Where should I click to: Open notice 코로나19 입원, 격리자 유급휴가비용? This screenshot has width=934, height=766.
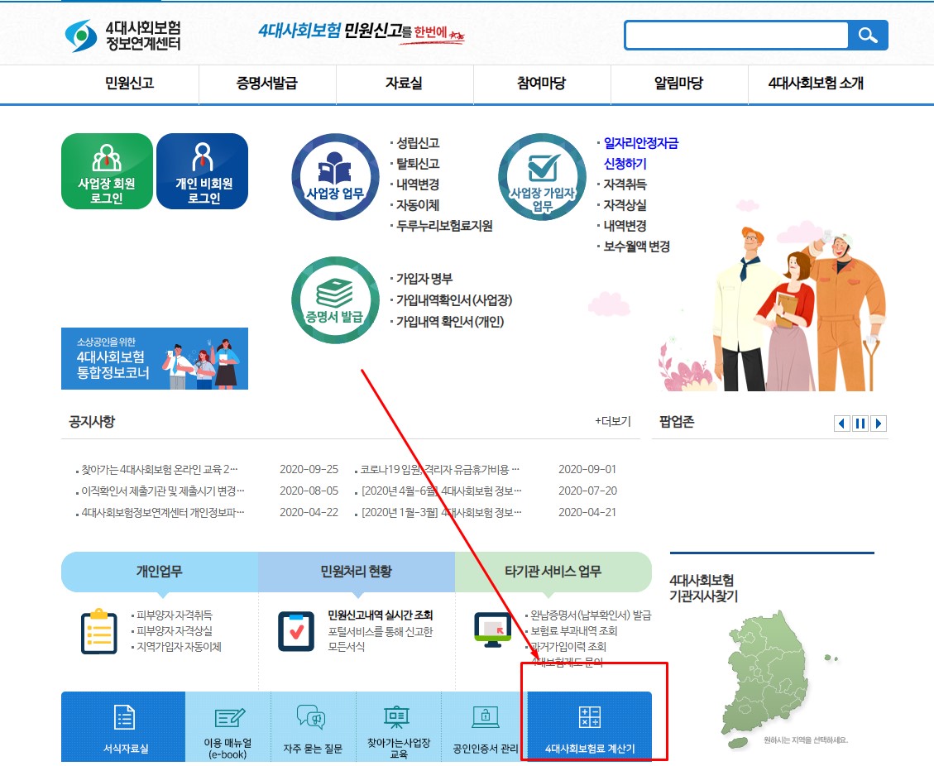(439, 469)
